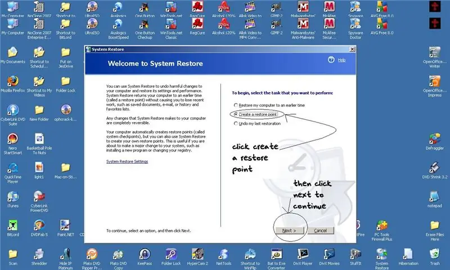Select the 'Create a restore point' option
This screenshot has height=270, width=450.
236,114
